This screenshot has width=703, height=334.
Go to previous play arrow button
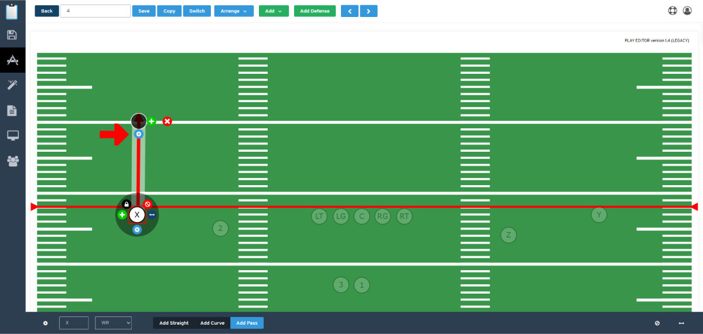[349, 11]
